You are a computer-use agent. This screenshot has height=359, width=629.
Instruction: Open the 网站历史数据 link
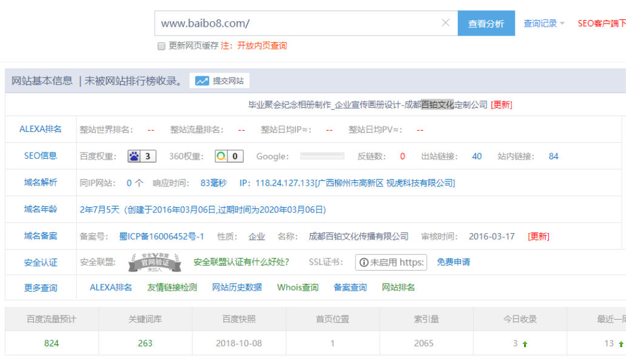point(237,288)
